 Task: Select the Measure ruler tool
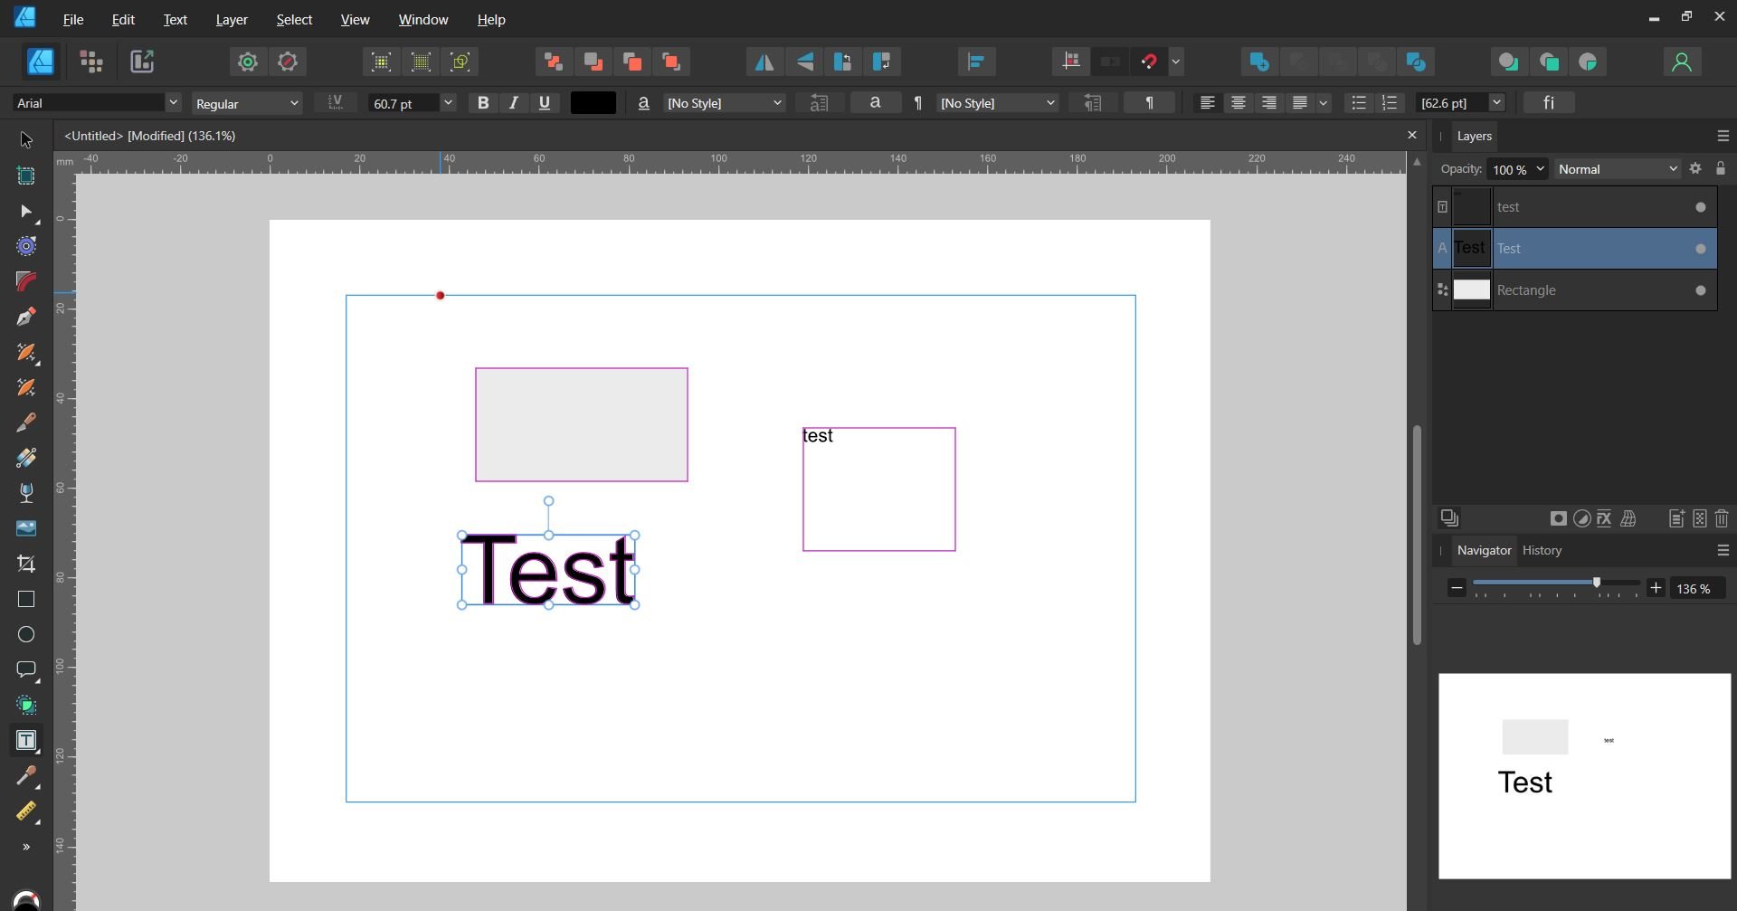pos(26,811)
